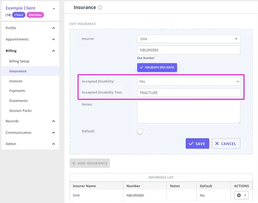Click the ACTIONS column header

(241, 186)
